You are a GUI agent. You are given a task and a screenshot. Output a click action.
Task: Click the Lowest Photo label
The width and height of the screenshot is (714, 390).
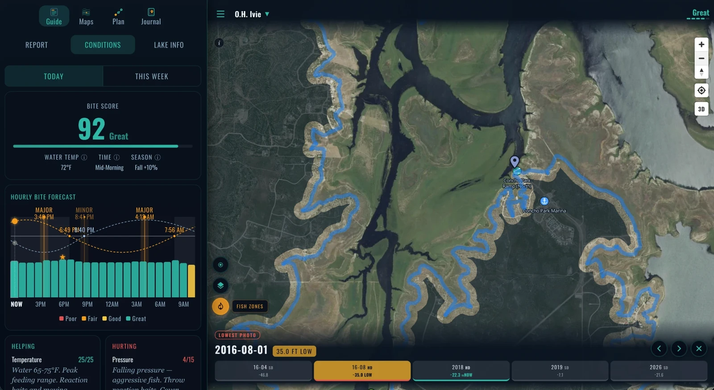pyautogui.click(x=237, y=335)
